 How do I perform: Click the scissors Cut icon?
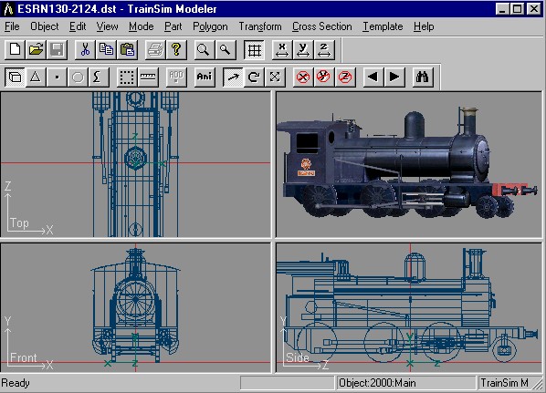(x=85, y=50)
